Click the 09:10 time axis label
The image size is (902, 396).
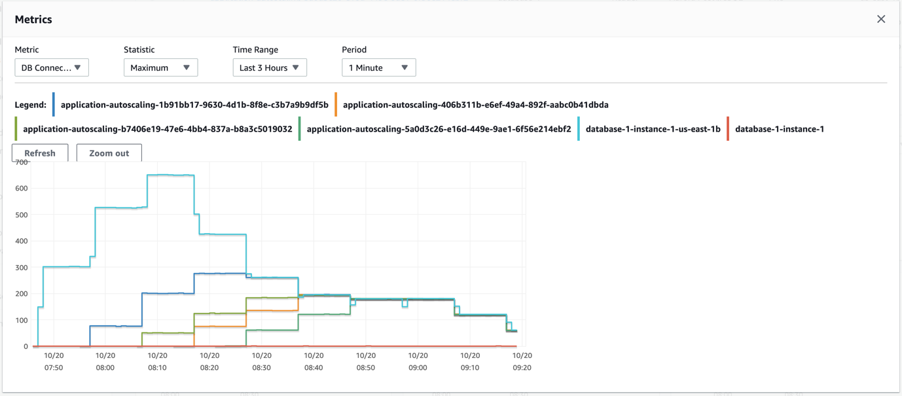[x=470, y=368]
